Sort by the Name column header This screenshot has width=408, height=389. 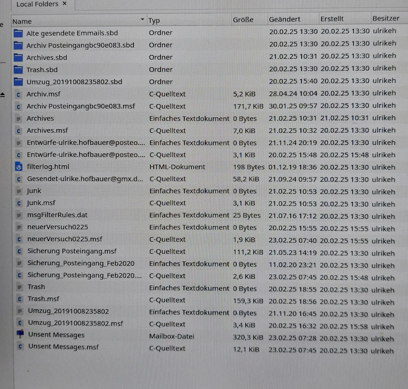click(x=79, y=21)
